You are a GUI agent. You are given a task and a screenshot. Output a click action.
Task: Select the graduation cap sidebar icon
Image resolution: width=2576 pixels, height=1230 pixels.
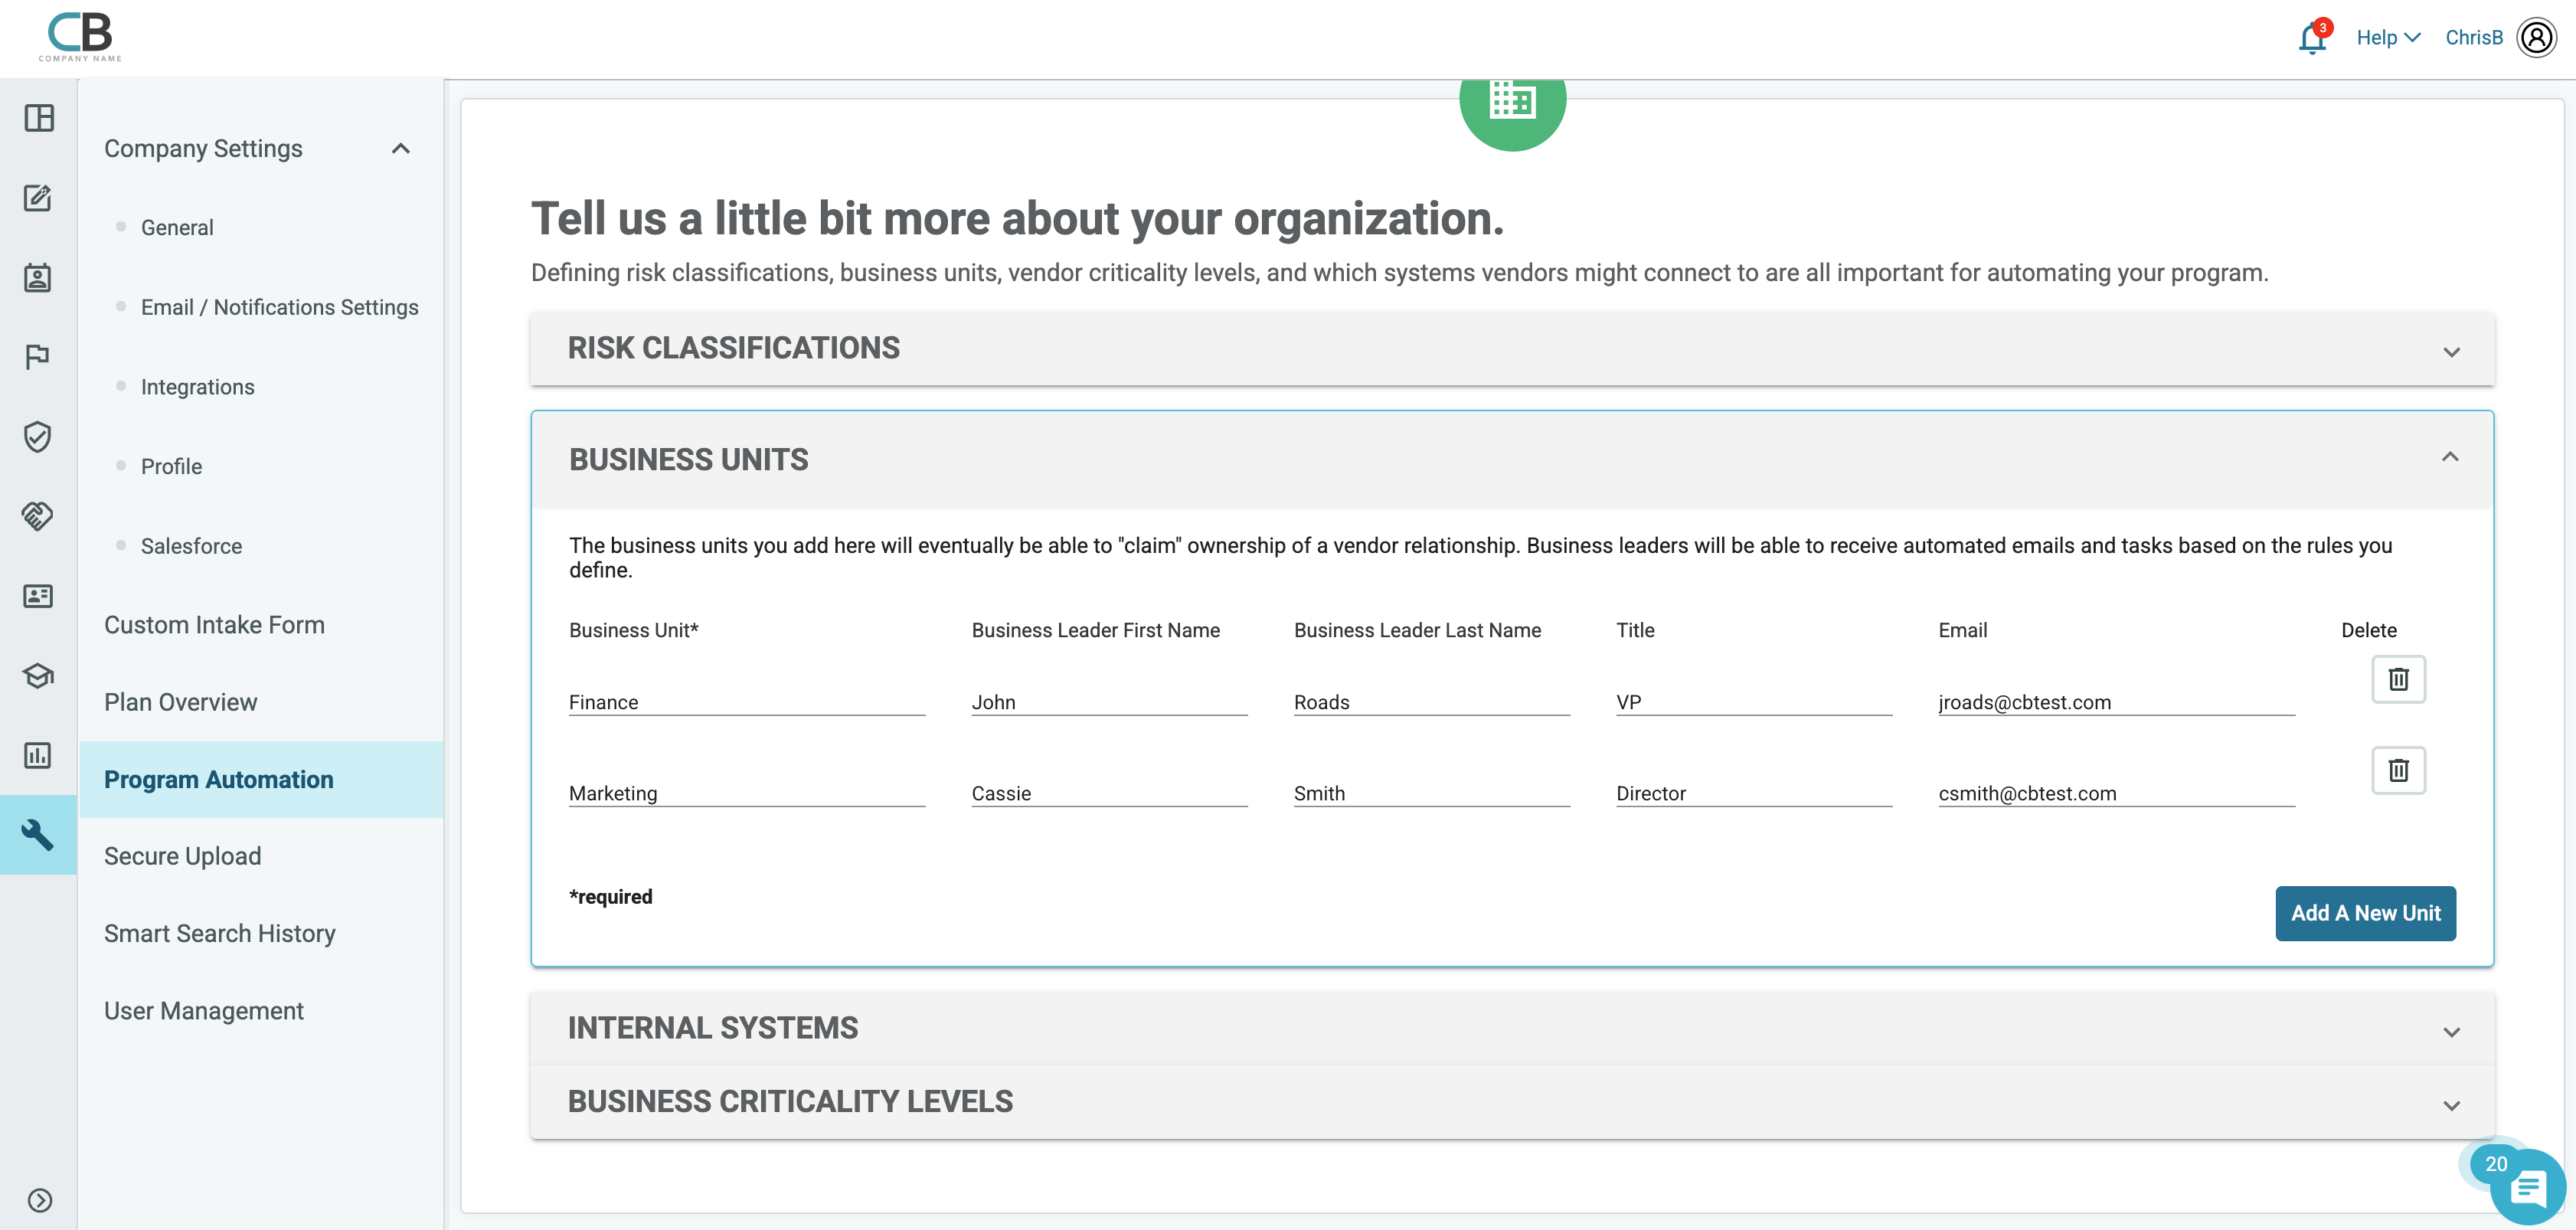click(x=38, y=676)
